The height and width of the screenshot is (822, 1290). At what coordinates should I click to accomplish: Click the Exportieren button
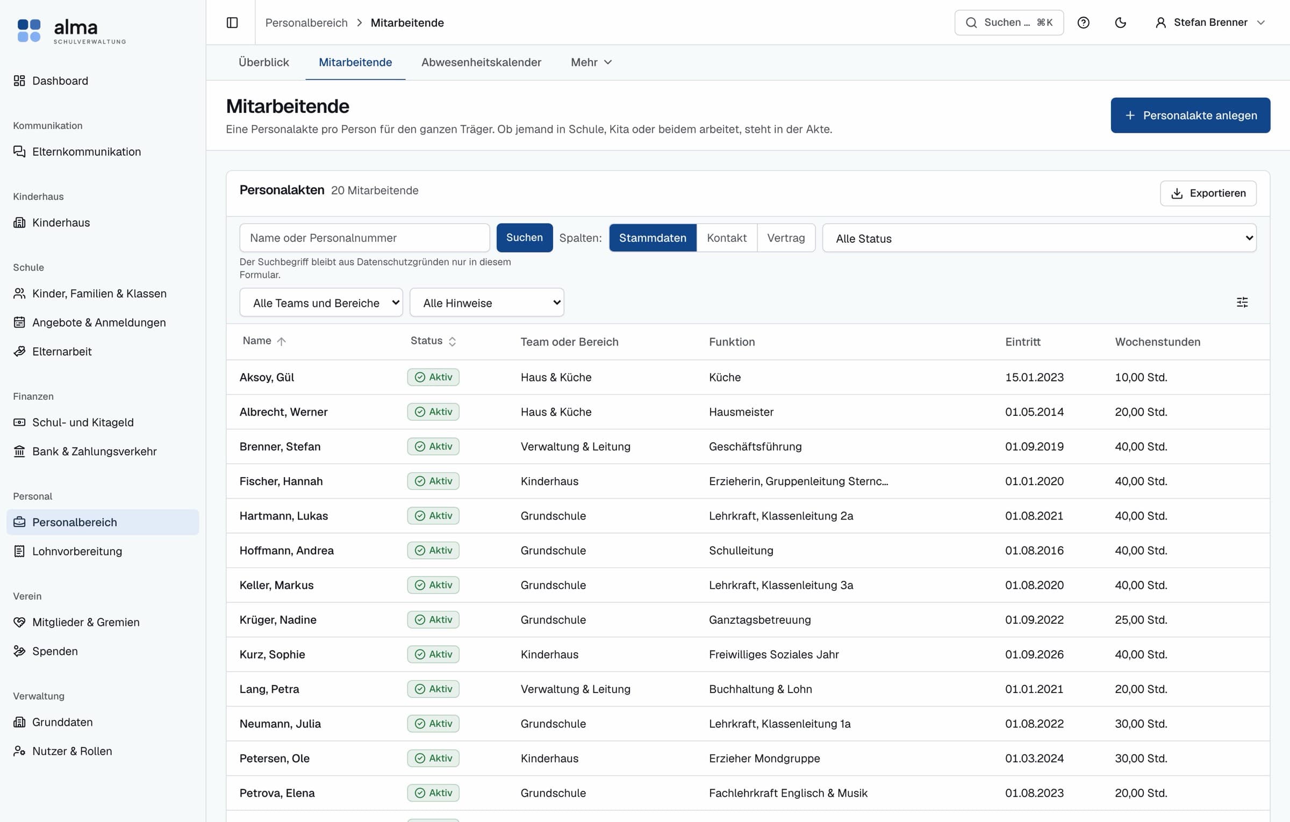point(1208,193)
